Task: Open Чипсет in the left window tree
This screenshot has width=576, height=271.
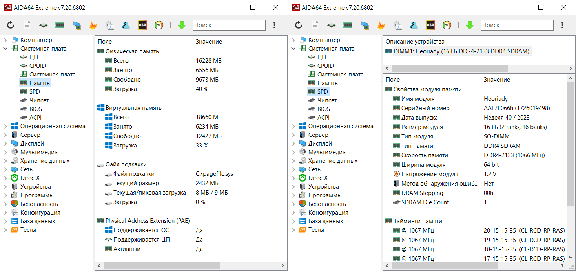Action: point(39,100)
